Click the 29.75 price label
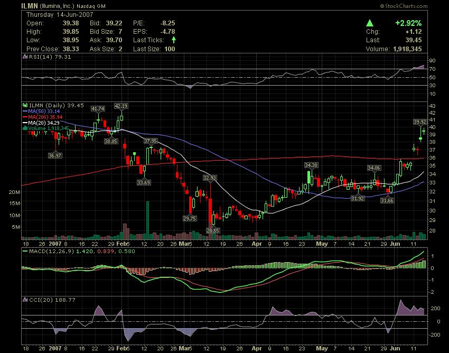 click(x=190, y=218)
